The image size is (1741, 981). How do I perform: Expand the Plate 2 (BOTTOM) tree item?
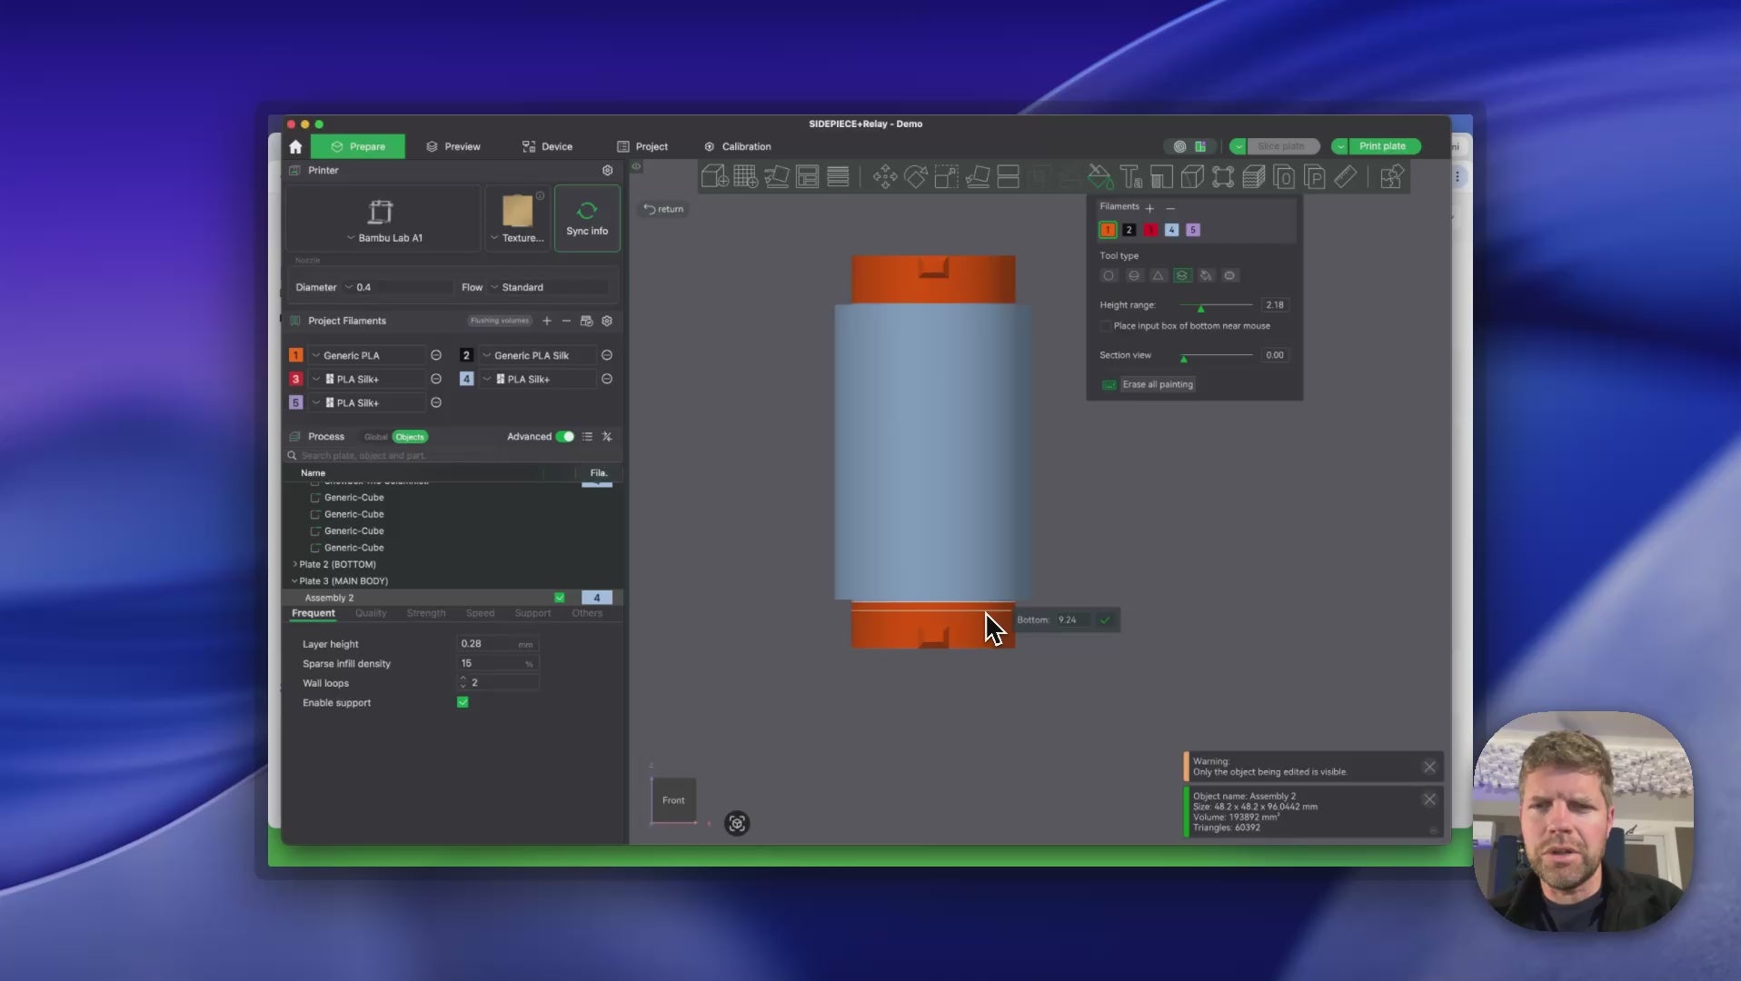point(294,565)
